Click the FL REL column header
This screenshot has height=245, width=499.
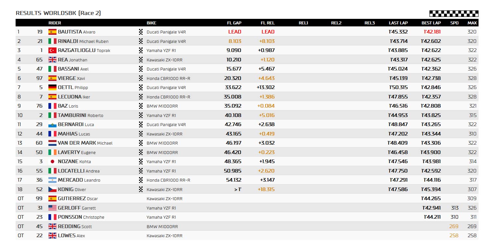[x=268, y=23]
